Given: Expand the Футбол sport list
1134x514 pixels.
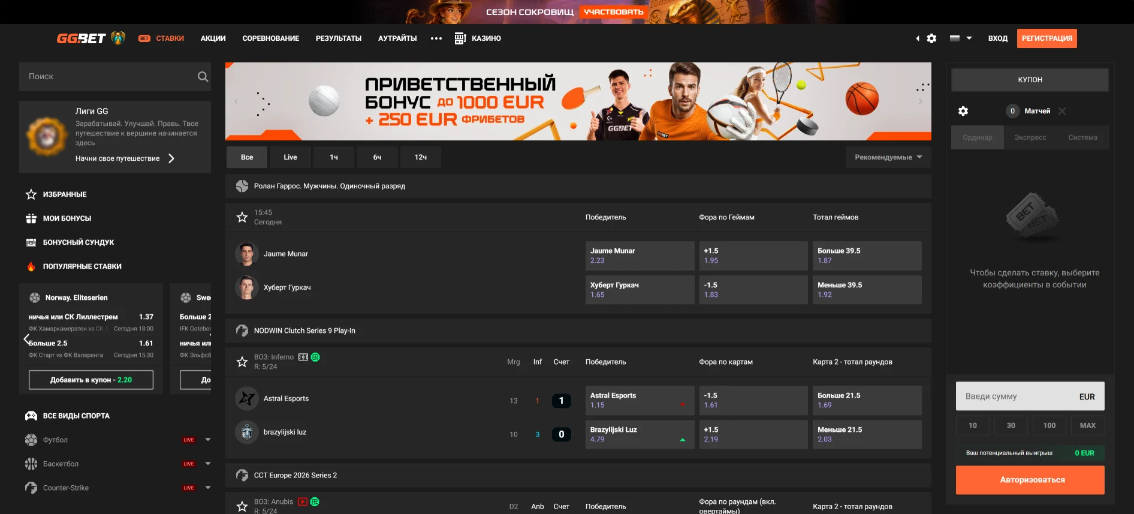Looking at the screenshot, I should point(208,440).
